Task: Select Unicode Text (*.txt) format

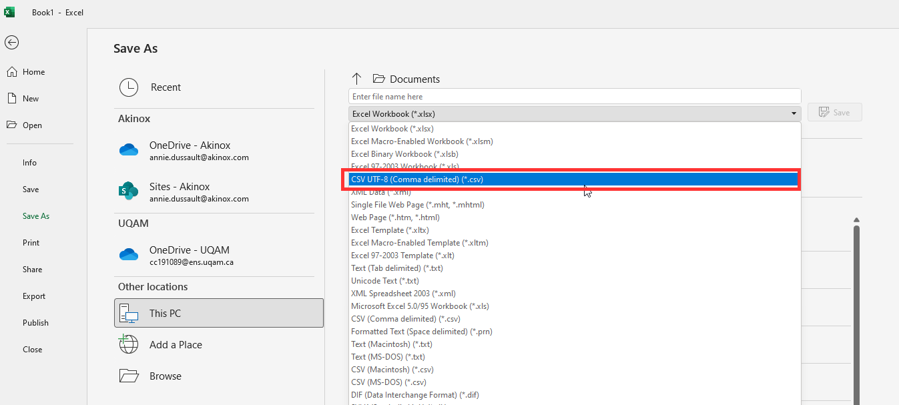Action: click(575, 281)
